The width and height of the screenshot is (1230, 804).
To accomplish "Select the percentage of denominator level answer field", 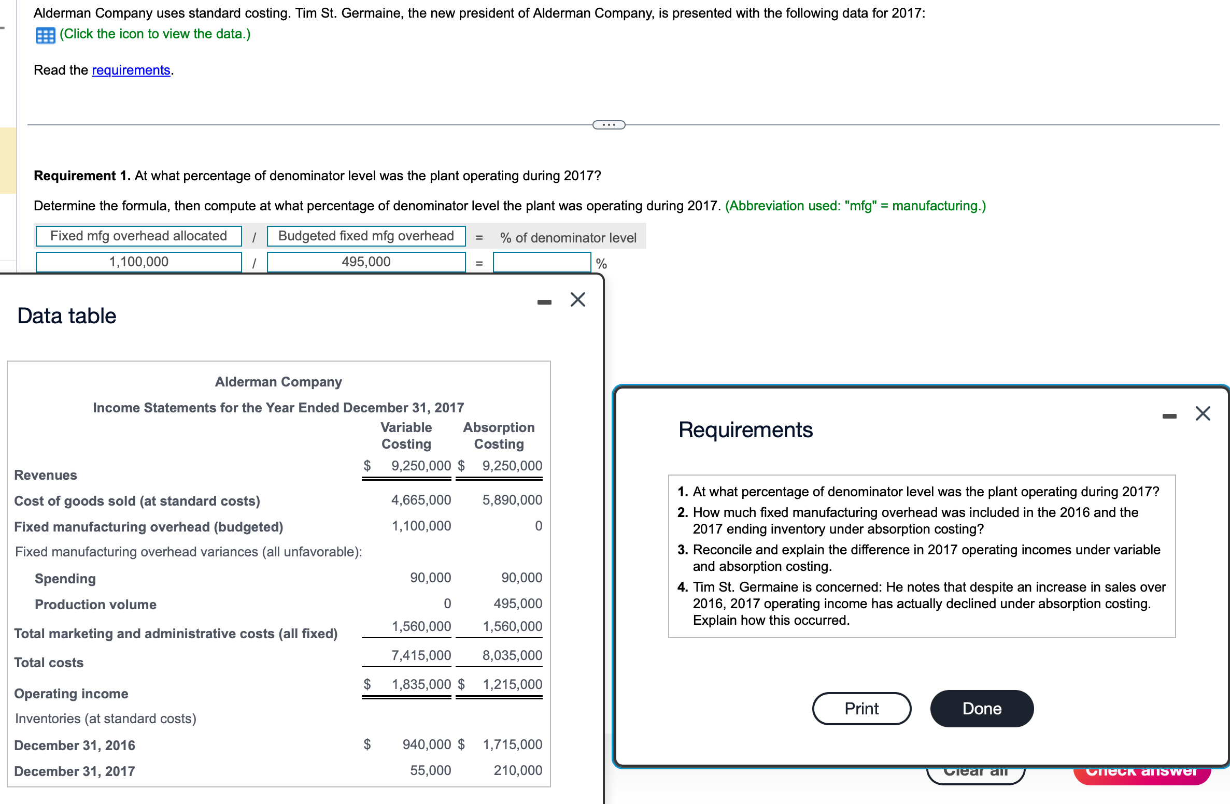I will pyautogui.click(x=542, y=262).
